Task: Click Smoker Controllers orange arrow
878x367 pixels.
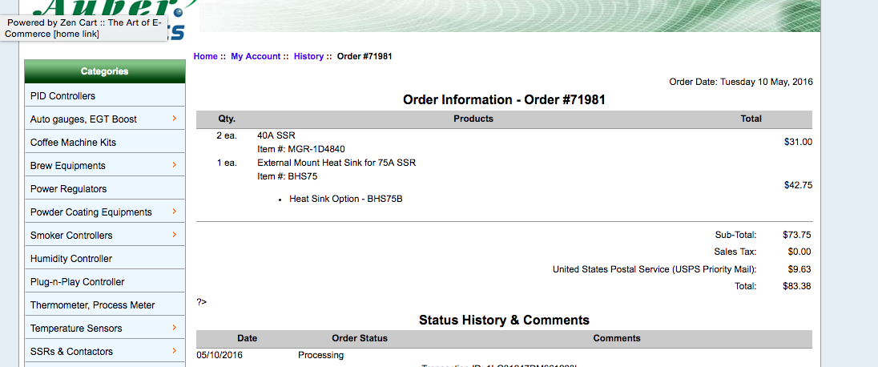Action: (175, 234)
